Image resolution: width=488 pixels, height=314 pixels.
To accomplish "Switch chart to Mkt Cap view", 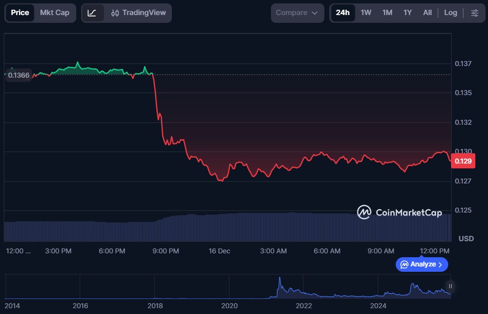I will pos(54,13).
